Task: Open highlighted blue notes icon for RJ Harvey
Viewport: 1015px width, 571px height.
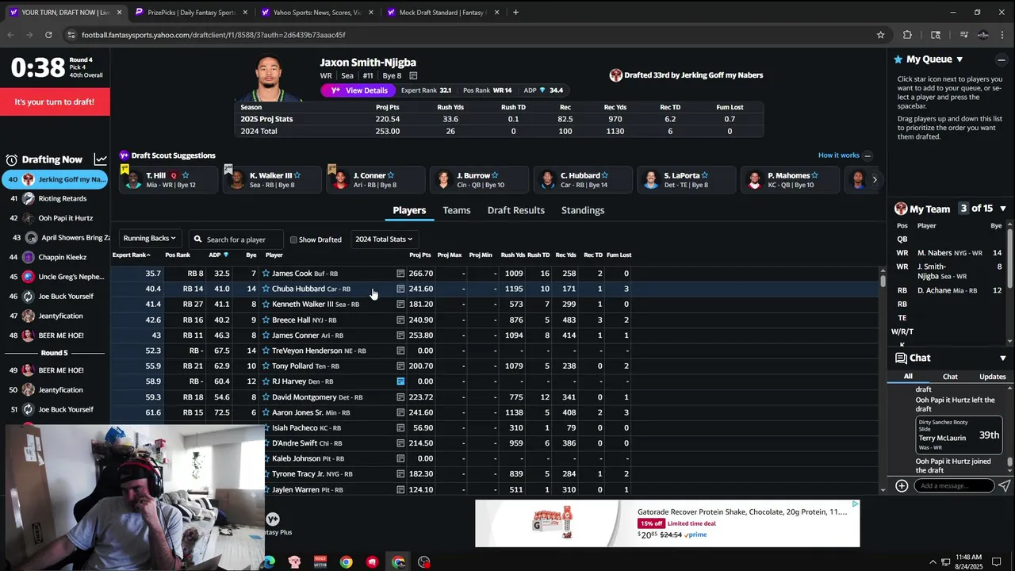Action: click(400, 381)
